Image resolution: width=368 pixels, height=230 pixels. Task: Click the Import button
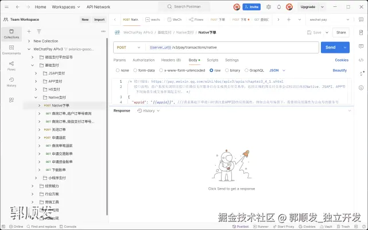[99, 20]
